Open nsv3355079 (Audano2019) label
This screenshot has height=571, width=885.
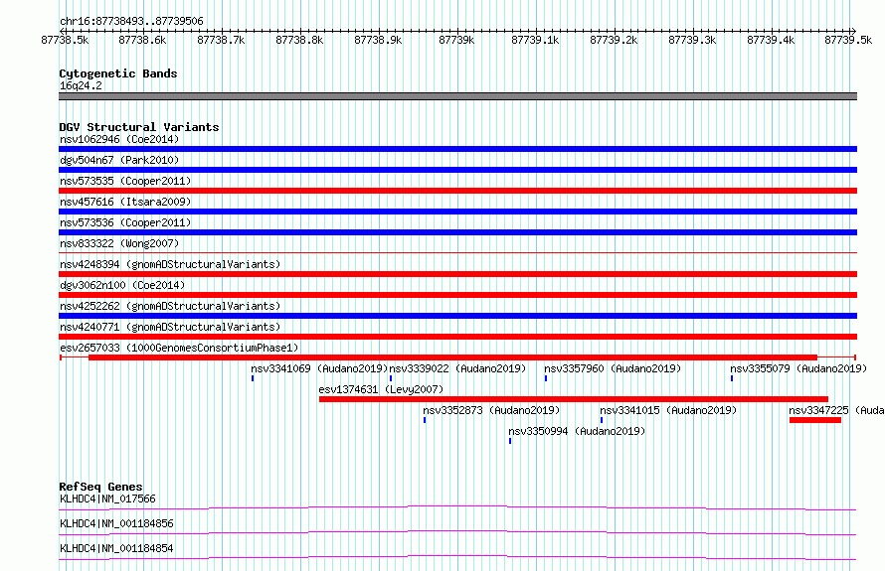[x=798, y=368]
